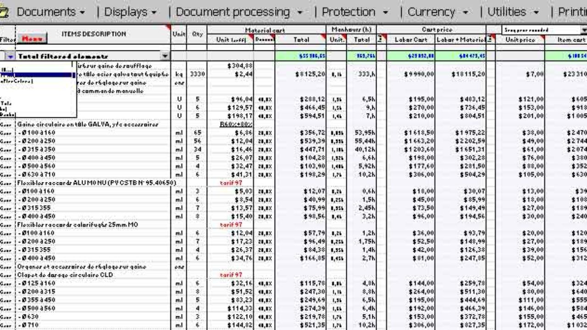Select the - Ø630 à 710 row label

coord(37,175)
